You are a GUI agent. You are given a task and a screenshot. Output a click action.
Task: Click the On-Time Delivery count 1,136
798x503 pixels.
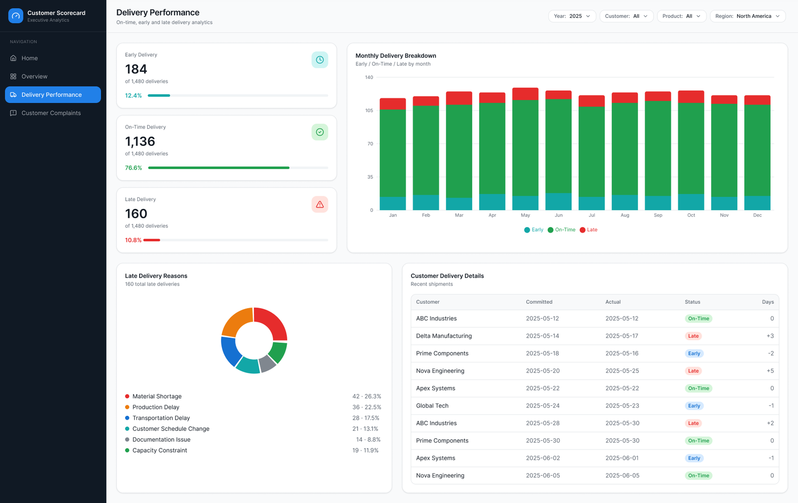pos(140,142)
